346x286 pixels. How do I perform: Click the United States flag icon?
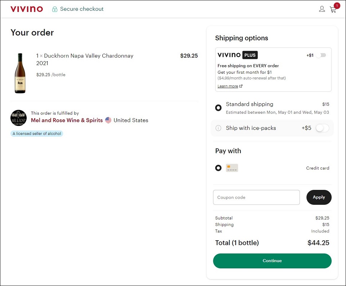point(108,120)
